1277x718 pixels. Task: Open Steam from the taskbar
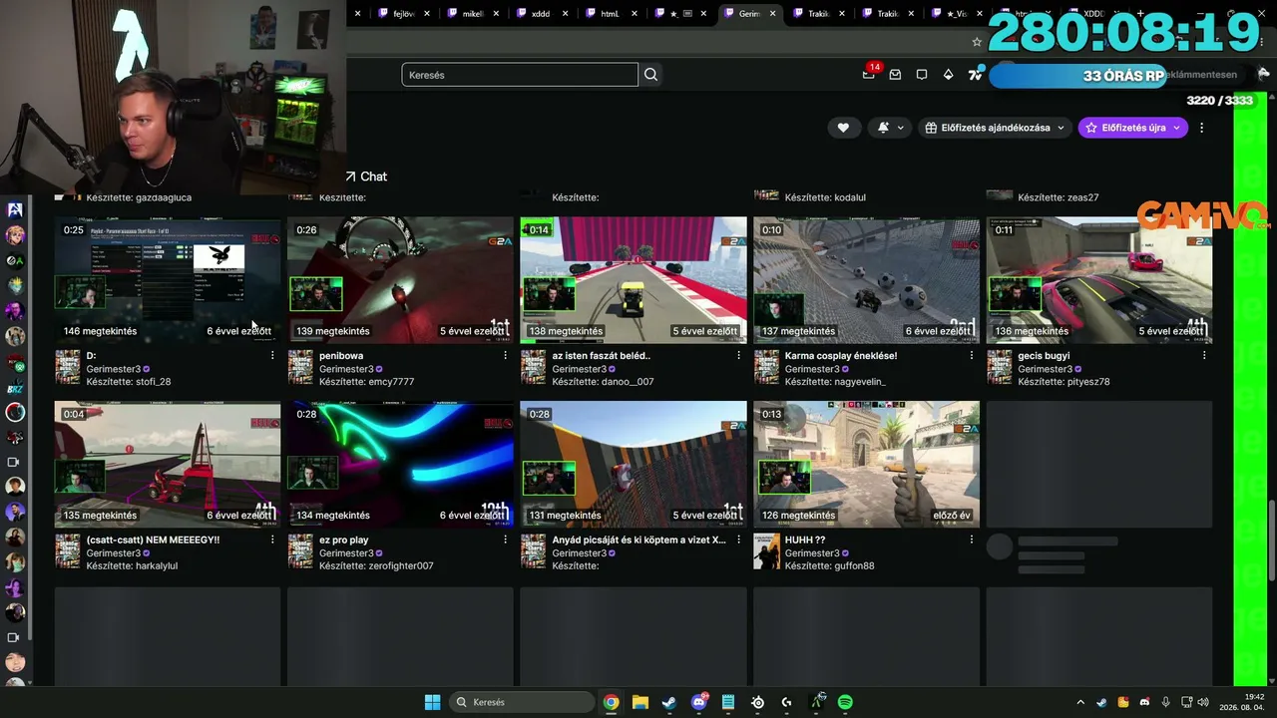[x=669, y=702]
